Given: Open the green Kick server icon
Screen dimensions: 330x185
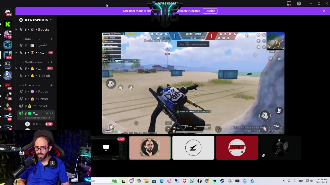Looking at the screenshot, I should (8, 24).
